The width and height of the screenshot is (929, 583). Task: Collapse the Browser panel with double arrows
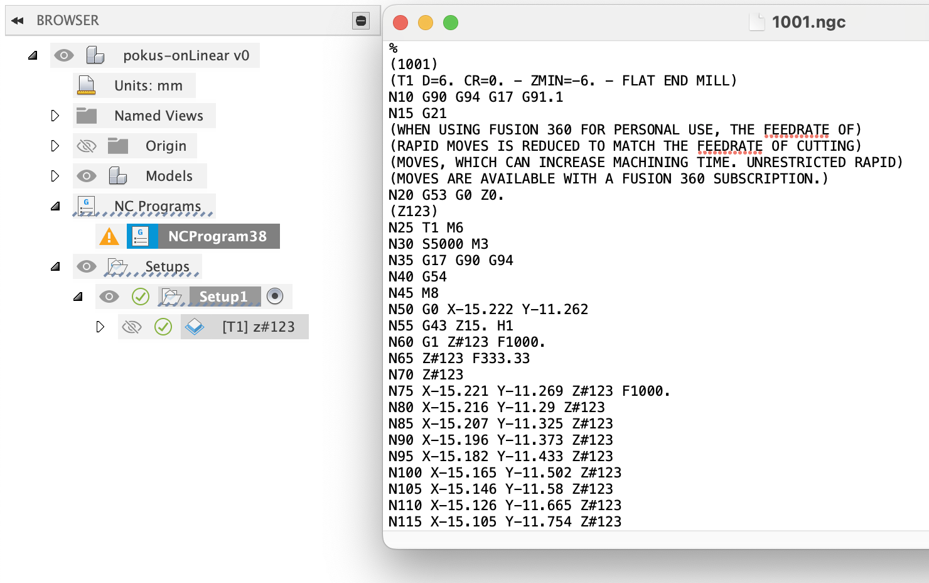(x=18, y=21)
